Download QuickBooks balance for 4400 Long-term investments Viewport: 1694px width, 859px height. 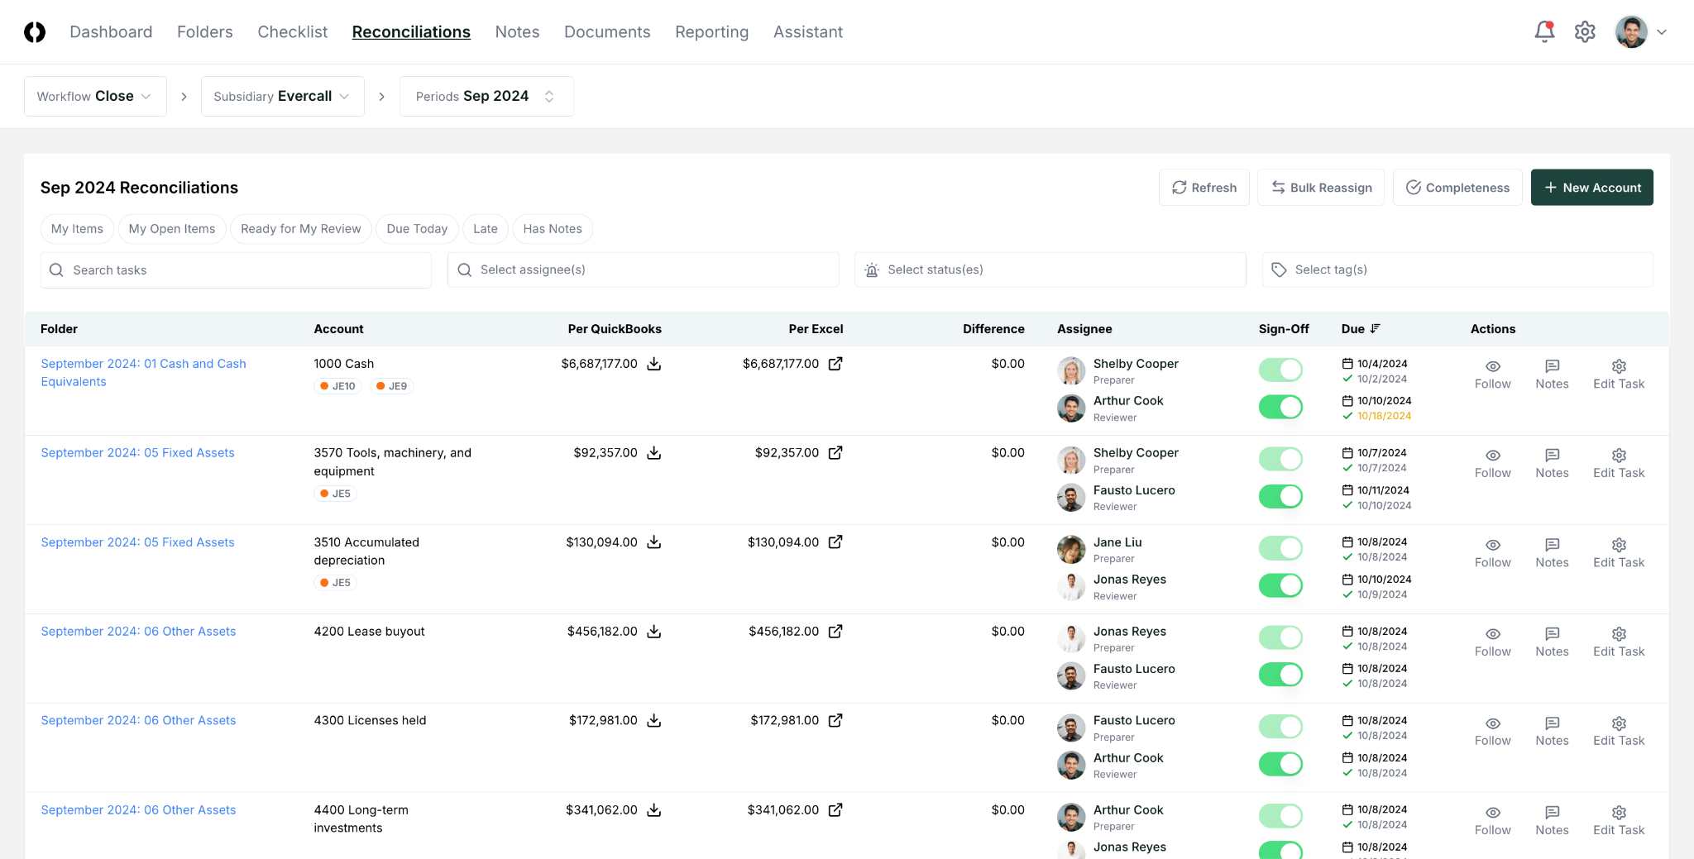click(x=653, y=810)
